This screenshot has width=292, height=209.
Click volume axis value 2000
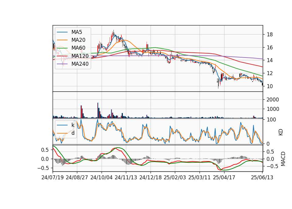[273, 100]
